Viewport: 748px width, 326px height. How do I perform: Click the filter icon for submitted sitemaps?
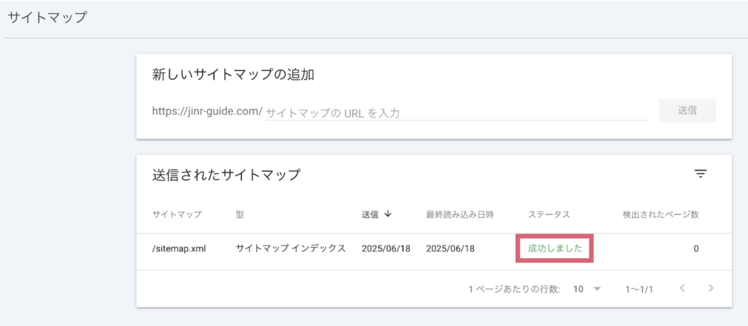pyautogui.click(x=700, y=174)
